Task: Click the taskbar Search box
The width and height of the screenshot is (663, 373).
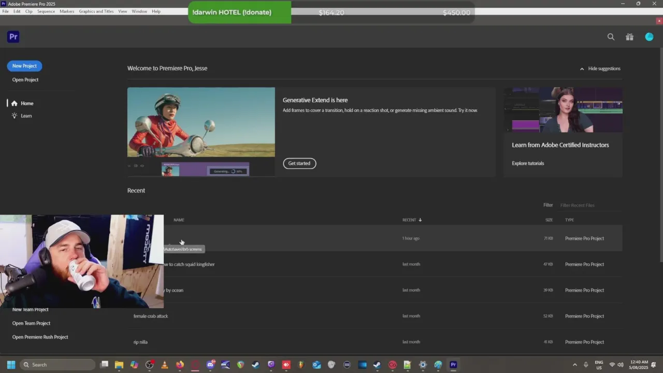Action: coord(57,365)
